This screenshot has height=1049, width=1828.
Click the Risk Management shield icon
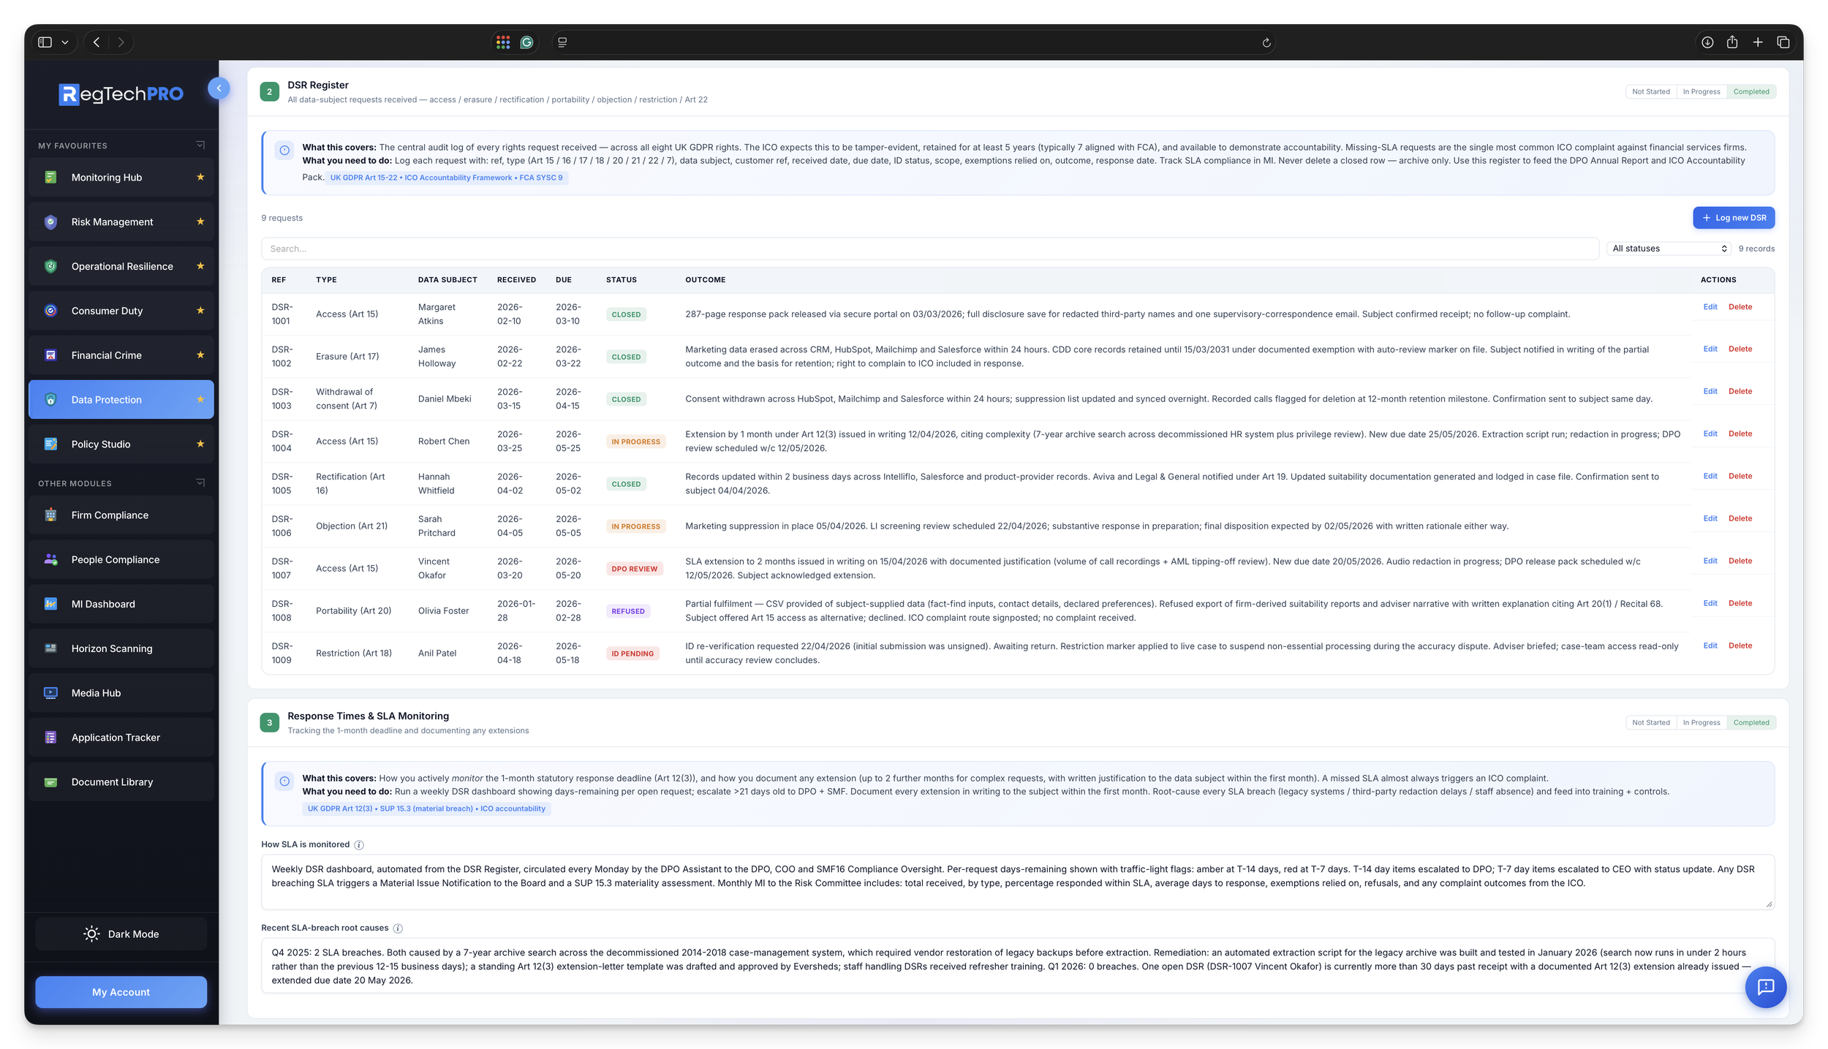coord(50,221)
